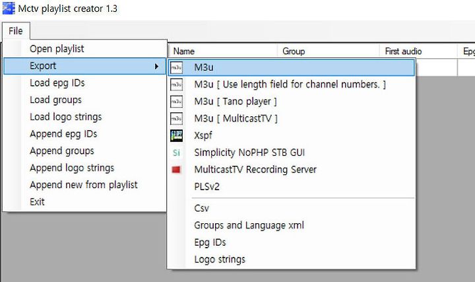Export as PLSv2
This screenshot has height=282, width=475.
click(x=292, y=186)
